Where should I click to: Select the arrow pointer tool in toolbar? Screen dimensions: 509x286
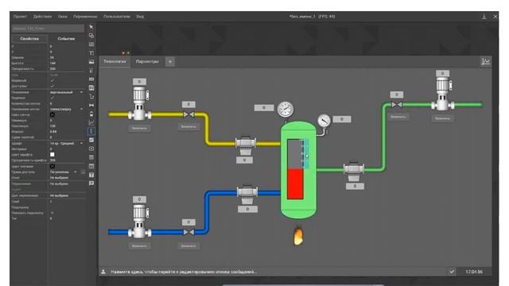[x=91, y=27]
